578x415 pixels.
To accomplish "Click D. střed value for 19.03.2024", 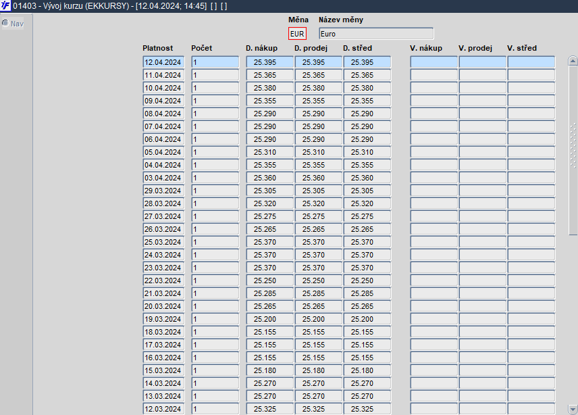I will coord(367,319).
